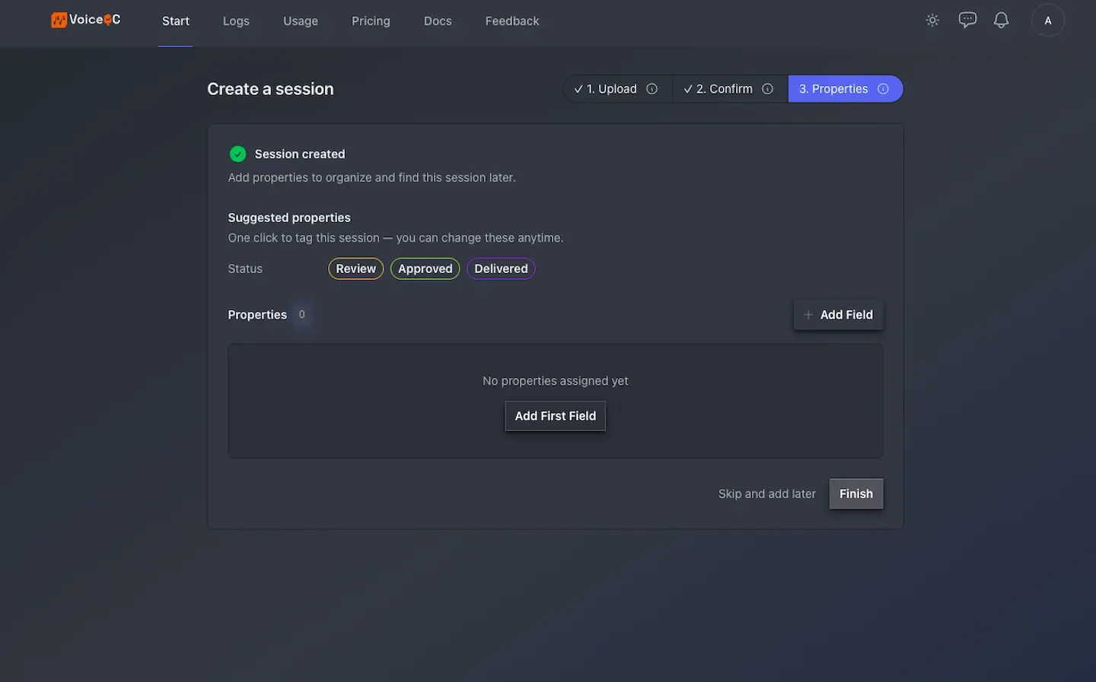Tag the session with Approved status

(425, 268)
